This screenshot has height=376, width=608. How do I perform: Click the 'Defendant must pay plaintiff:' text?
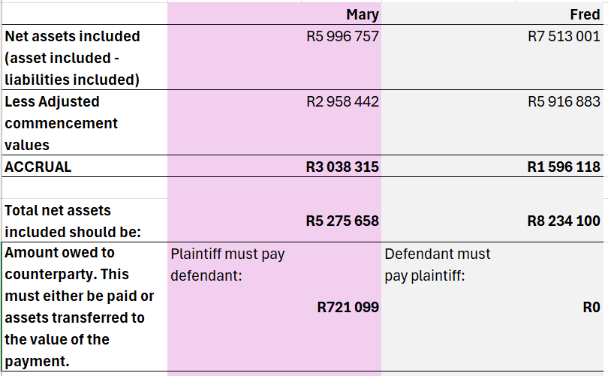pos(437,264)
